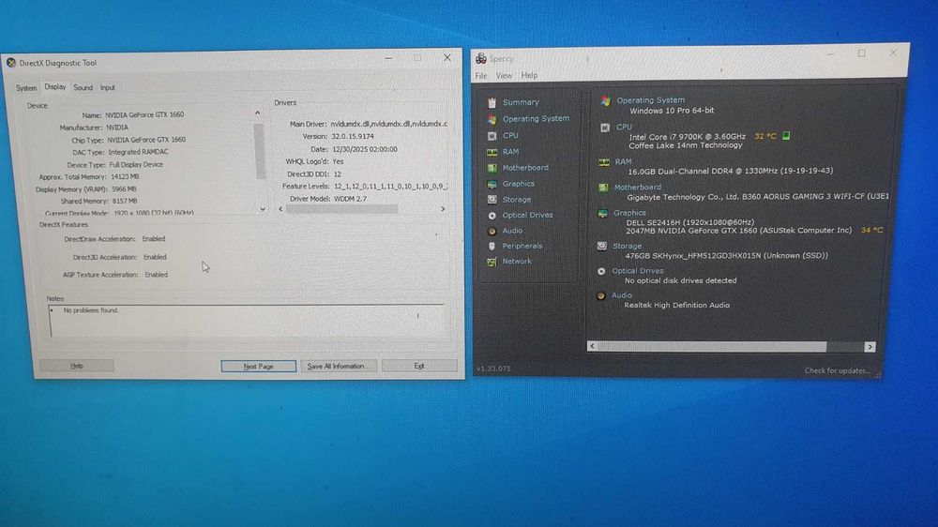The width and height of the screenshot is (938, 527).
Task: Click the Graphics icon in the summary pane
Action: [x=602, y=213]
